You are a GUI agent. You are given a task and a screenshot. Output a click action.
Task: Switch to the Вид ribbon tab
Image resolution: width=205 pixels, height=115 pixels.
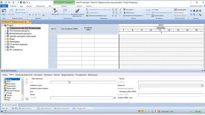pyautogui.click(x=21, y=6)
